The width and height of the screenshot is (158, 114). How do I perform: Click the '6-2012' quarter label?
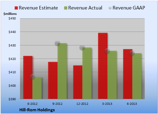click(x=33, y=104)
